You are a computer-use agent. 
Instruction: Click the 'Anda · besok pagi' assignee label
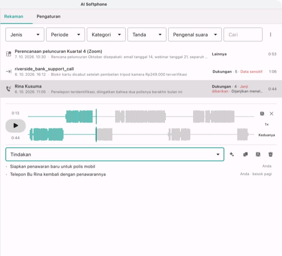click(x=256, y=174)
